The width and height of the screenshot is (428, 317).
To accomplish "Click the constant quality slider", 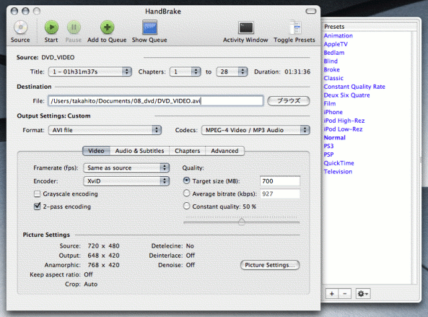I will pyautogui.click(x=241, y=222).
